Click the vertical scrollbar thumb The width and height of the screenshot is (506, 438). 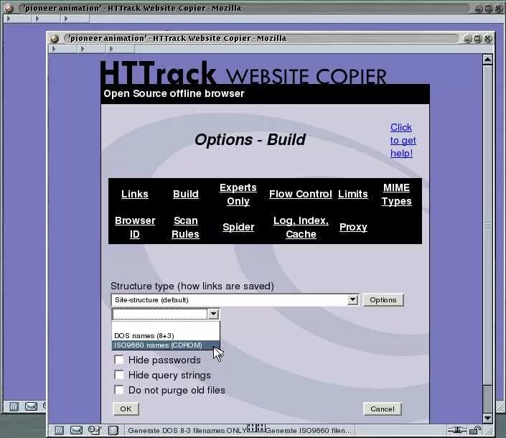(487, 225)
